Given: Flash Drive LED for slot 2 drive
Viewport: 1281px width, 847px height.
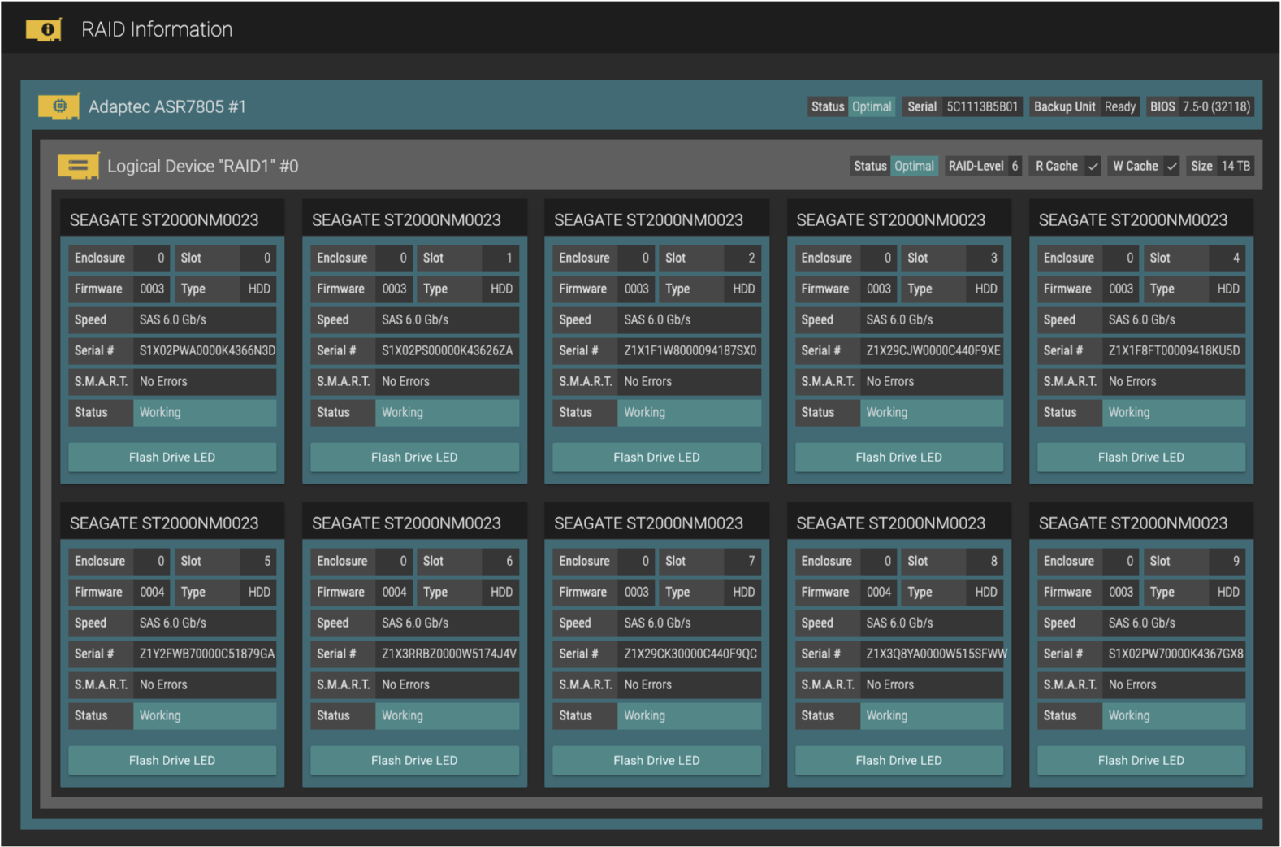Looking at the screenshot, I should [x=656, y=457].
